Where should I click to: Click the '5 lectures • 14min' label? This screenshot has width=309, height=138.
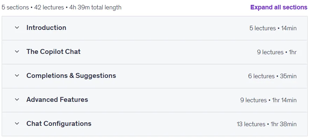[x=273, y=28]
